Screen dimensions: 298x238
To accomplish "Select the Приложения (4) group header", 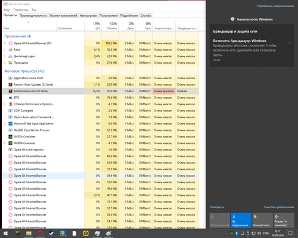I will tap(18, 36).
